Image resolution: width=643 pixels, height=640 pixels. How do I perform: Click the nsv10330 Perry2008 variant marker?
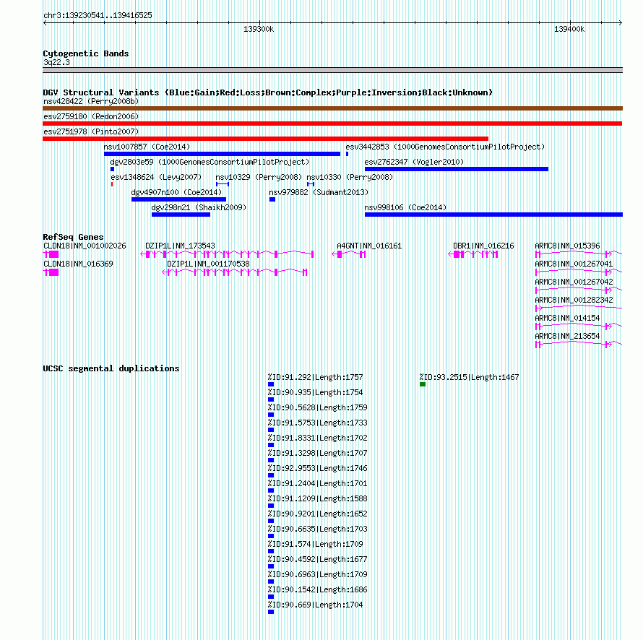[311, 184]
